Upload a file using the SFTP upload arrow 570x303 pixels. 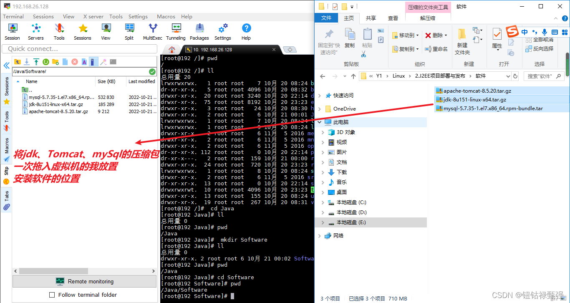pos(35,61)
